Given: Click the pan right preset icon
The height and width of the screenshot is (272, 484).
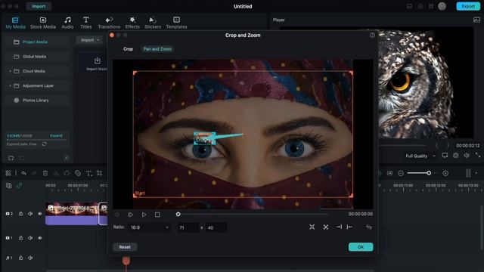Looking at the screenshot, I should click(x=339, y=227).
